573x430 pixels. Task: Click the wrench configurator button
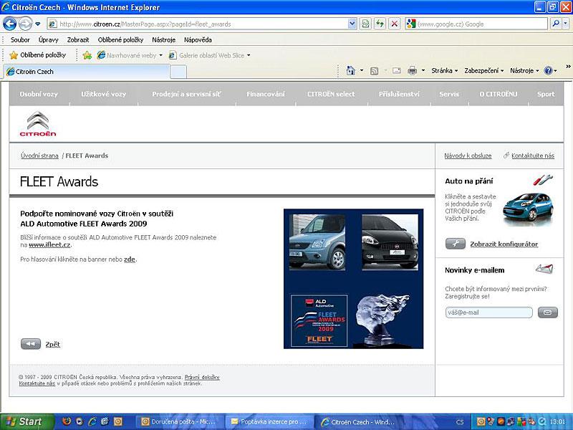456,244
